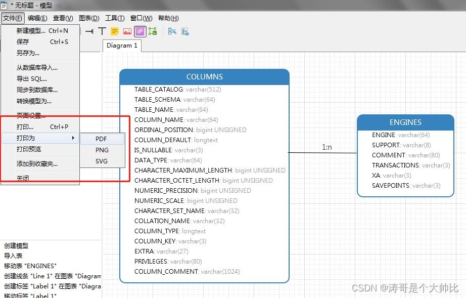Viewport: 466px width, 298px height.
Task: Select the relation line tool
Action: [89, 31]
